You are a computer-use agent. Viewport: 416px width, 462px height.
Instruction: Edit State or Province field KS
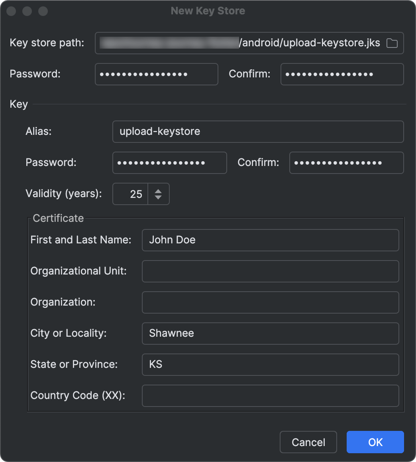pyautogui.click(x=271, y=365)
